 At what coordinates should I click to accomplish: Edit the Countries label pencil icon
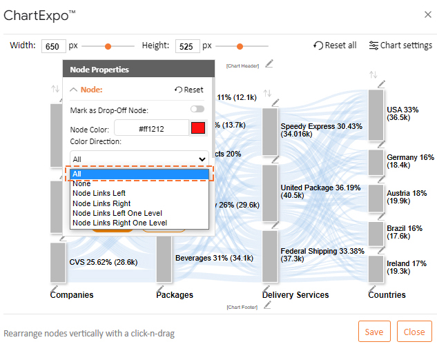[x=372, y=289]
